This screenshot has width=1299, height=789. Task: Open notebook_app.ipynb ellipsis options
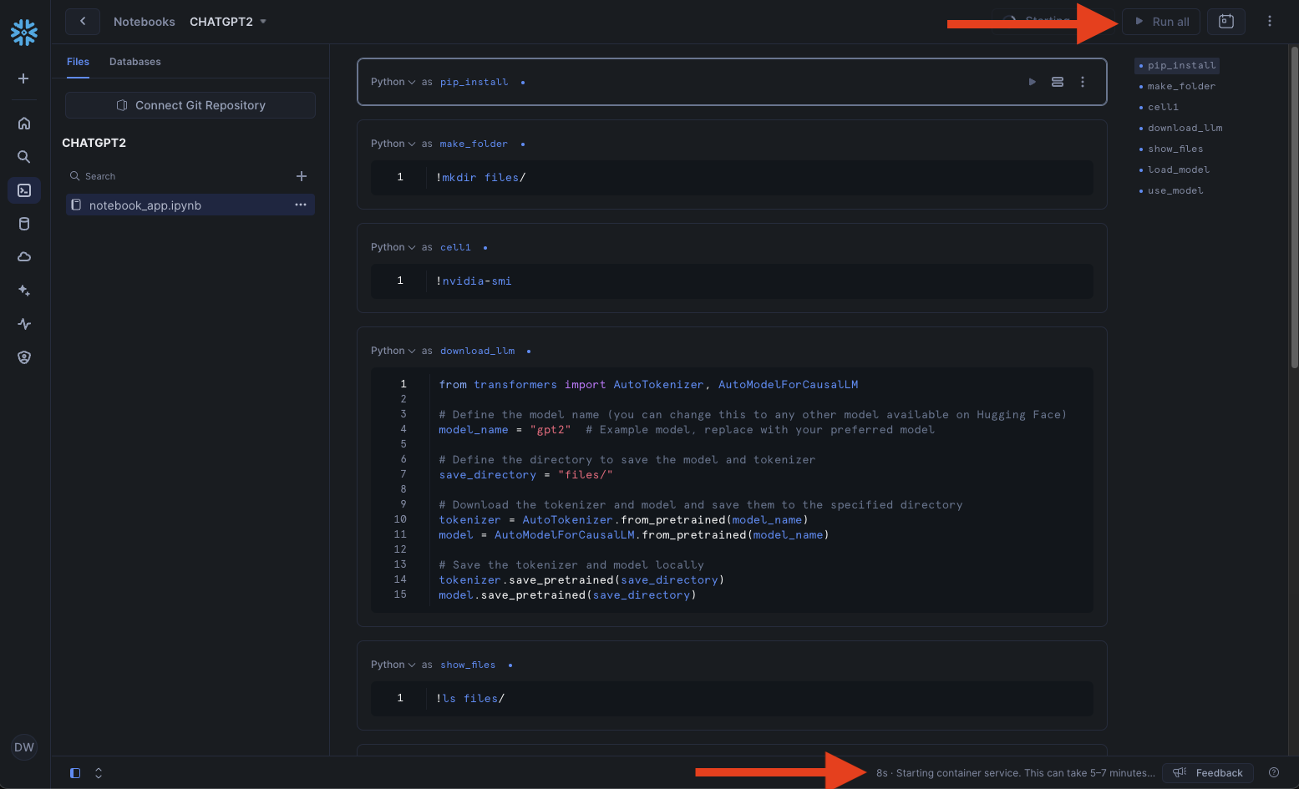coord(301,205)
